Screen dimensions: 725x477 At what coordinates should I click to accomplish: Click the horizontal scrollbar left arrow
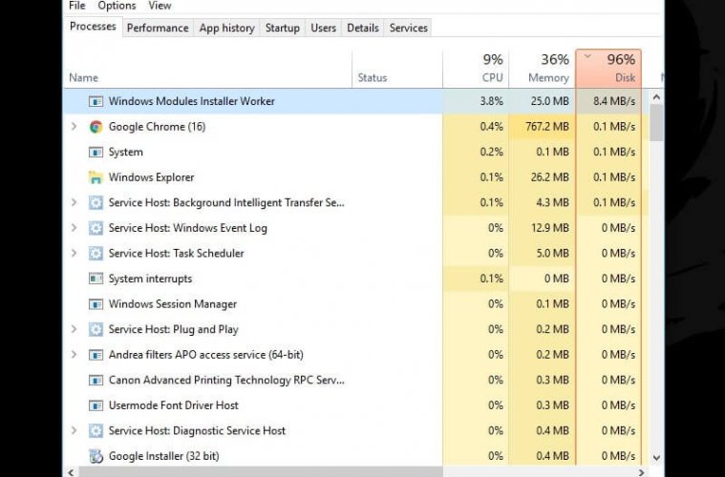71,472
